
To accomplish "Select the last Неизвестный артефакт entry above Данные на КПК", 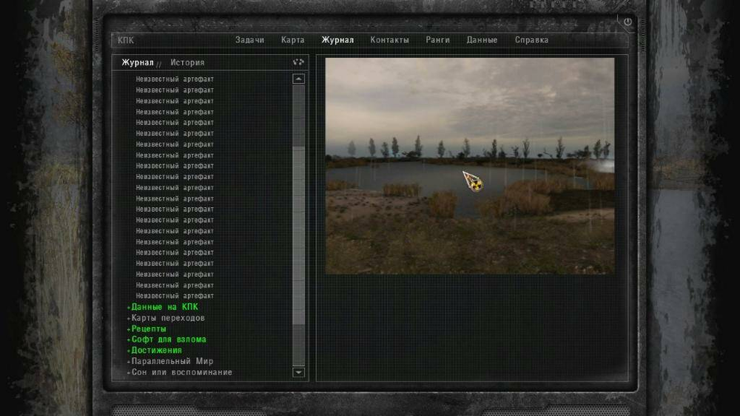I will [x=175, y=296].
